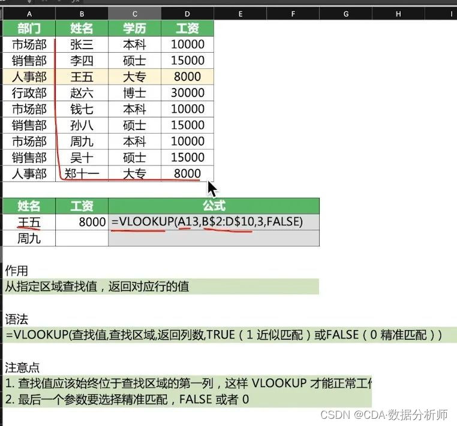Screen dimensions: 457x426
Task: Click 销售部 in the 吴十 row
Action: click(29, 158)
